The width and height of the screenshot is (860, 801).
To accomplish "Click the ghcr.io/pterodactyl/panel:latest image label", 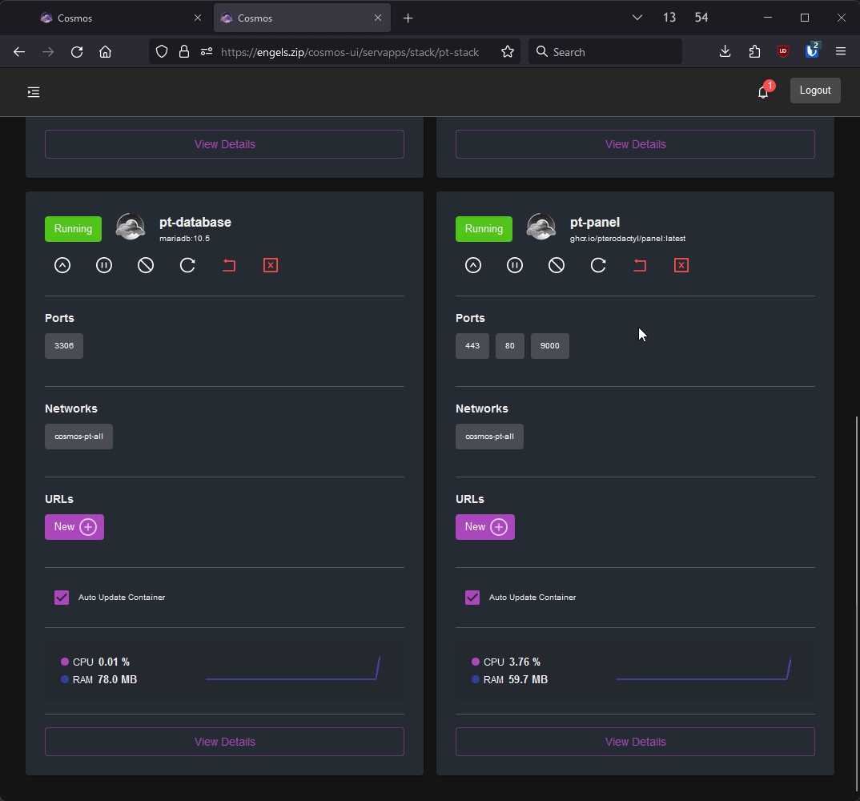I will point(628,239).
